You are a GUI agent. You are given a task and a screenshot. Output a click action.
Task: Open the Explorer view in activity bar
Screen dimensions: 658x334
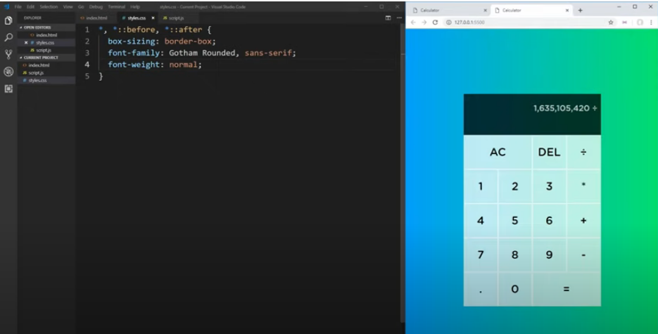(x=8, y=20)
